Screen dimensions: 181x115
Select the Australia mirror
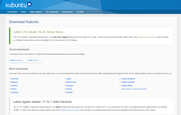15,79
